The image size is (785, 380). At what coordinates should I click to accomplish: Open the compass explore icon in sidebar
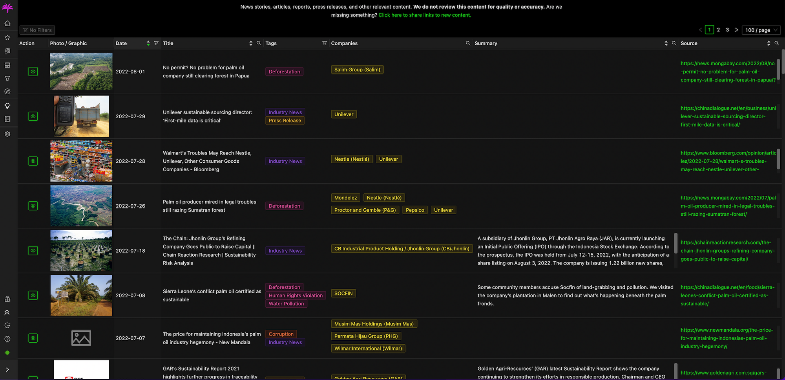click(7, 92)
